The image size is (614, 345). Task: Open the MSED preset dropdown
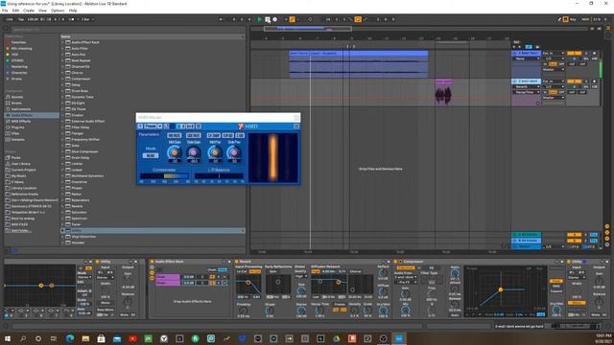pyautogui.click(x=153, y=126)
